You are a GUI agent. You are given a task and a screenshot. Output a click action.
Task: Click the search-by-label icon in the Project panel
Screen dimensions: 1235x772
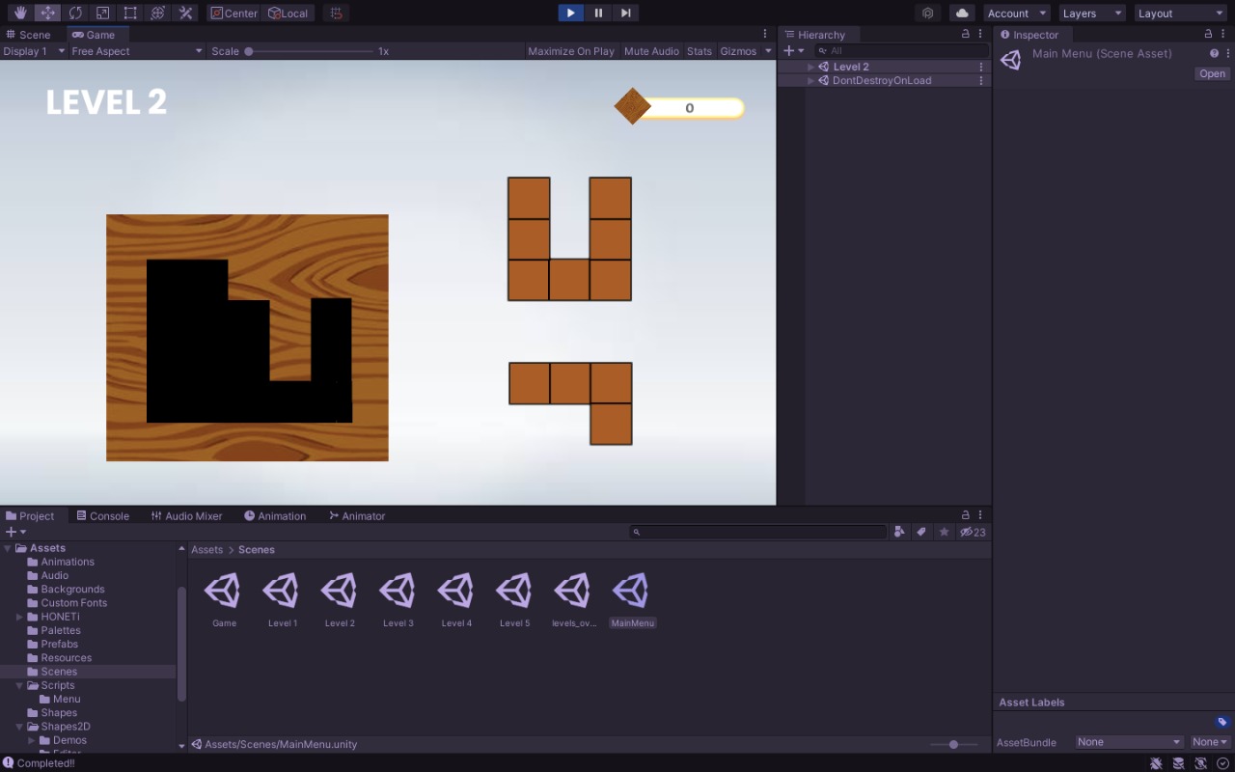(921, 532)
